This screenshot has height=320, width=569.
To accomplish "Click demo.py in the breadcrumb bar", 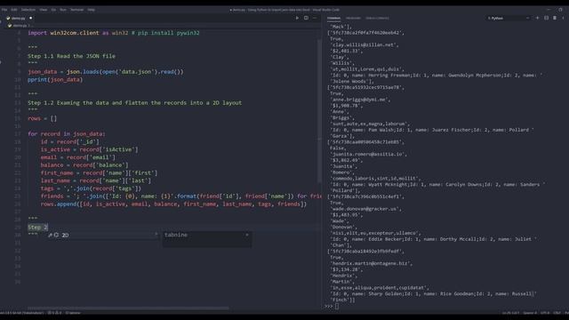I will [x=20, y=26].
